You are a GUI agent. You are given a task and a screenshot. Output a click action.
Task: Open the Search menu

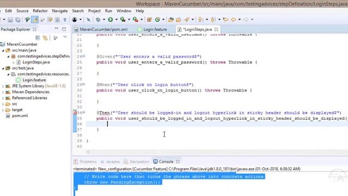(x=78, y=11)
